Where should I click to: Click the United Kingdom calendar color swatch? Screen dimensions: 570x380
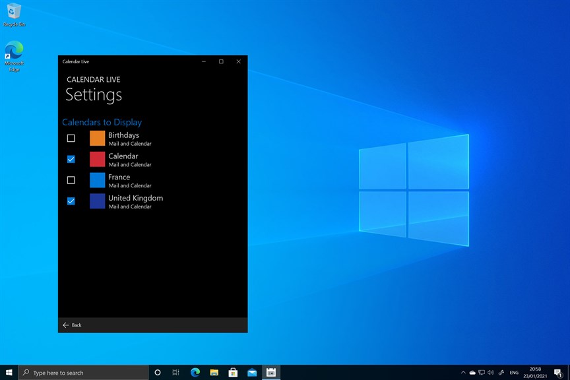pyautogui.click(x=96, y=201)
